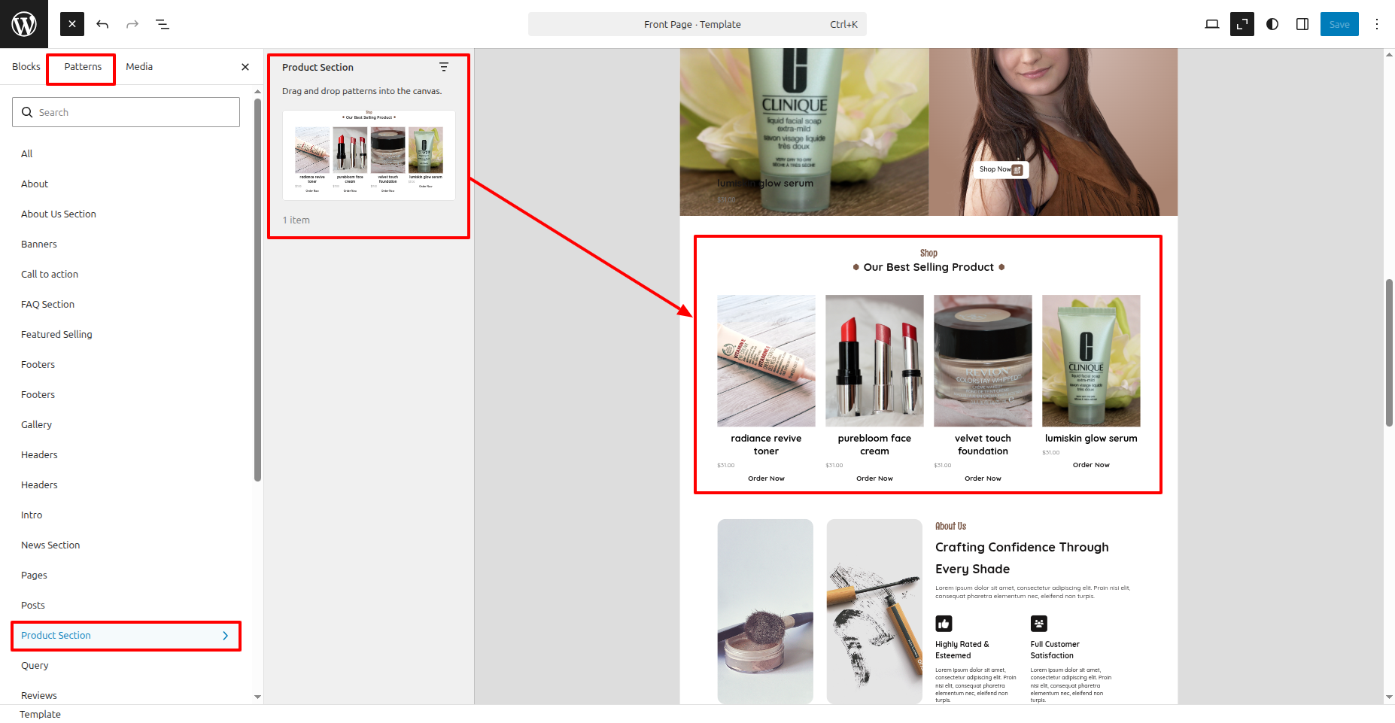The width and height of the screenshot is (1395, 723).
Task: Click the Zoom Out view icon
Action: tap(1242, 24)
